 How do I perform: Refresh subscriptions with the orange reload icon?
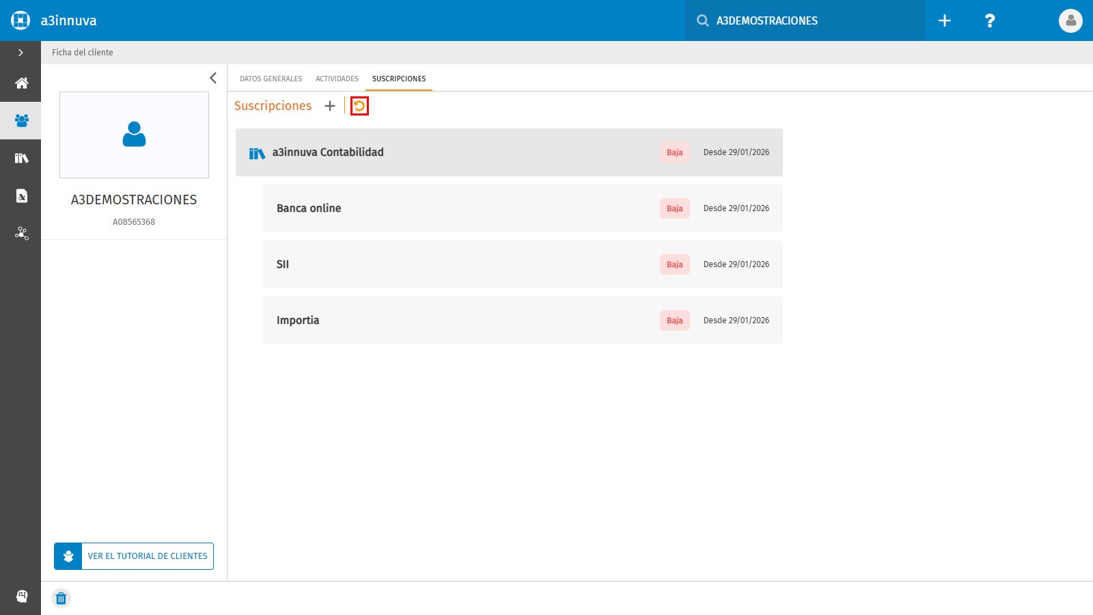coord(359,106)
